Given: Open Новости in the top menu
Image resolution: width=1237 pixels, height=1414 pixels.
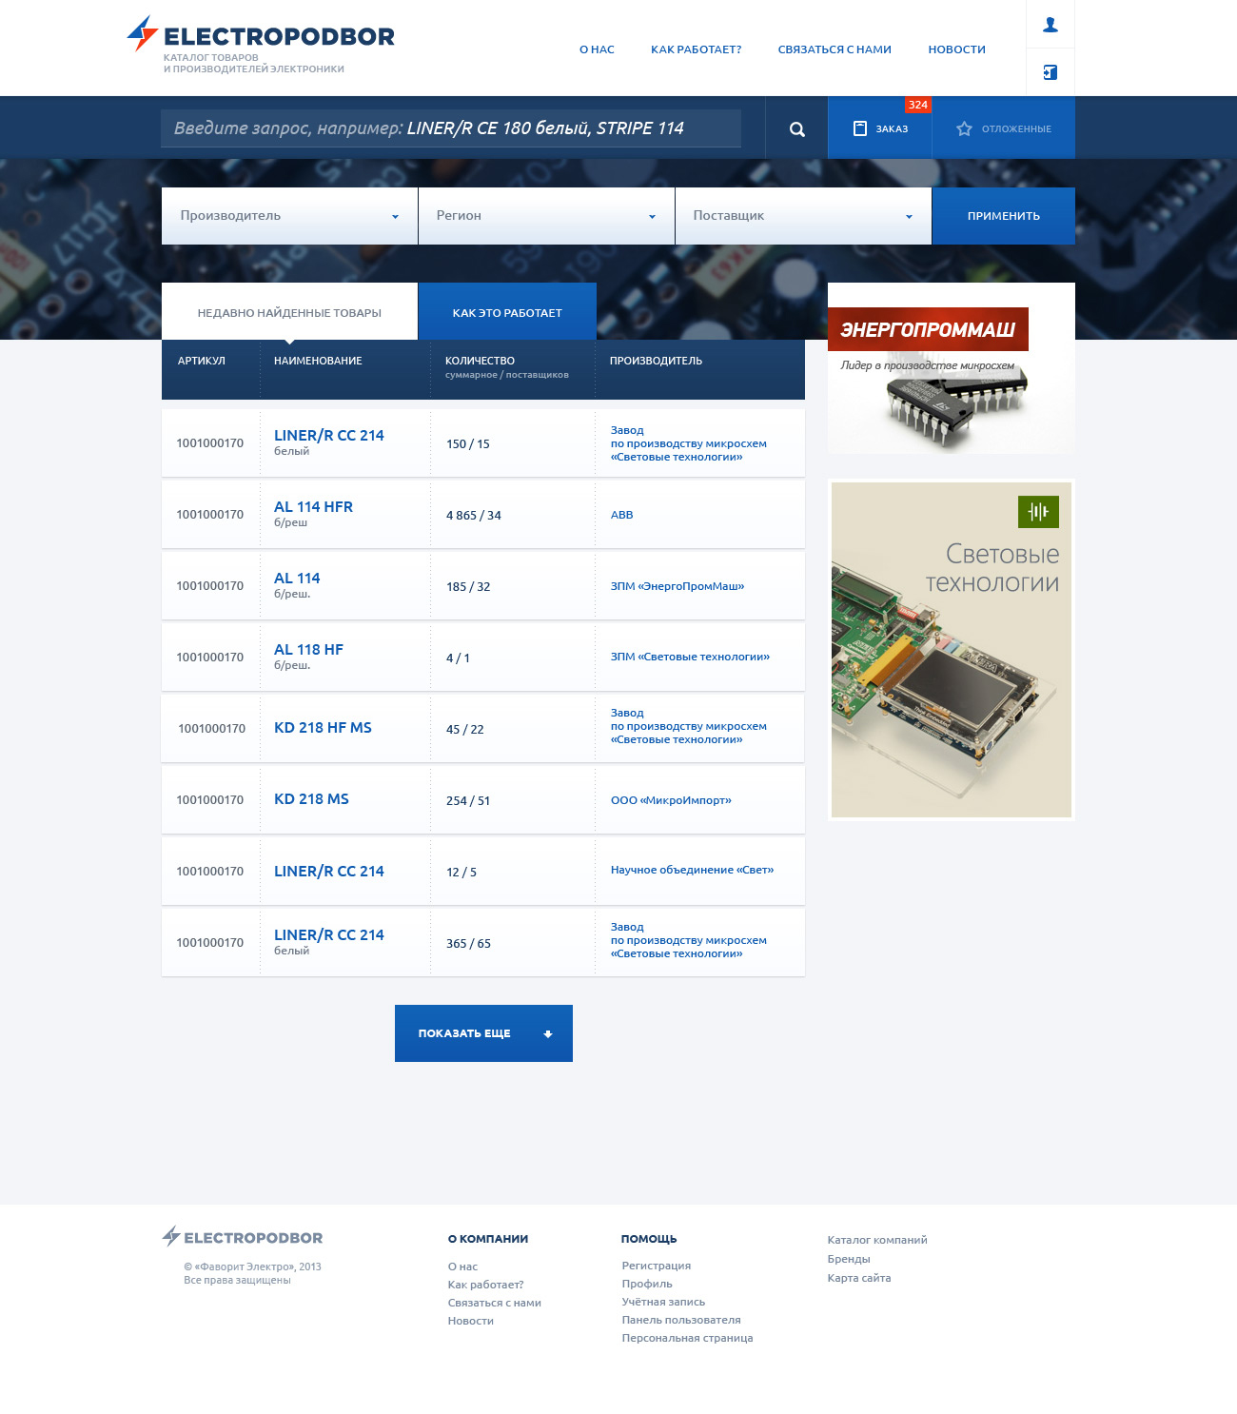Looking at the screenshot, I should click(x=956, y=49).
